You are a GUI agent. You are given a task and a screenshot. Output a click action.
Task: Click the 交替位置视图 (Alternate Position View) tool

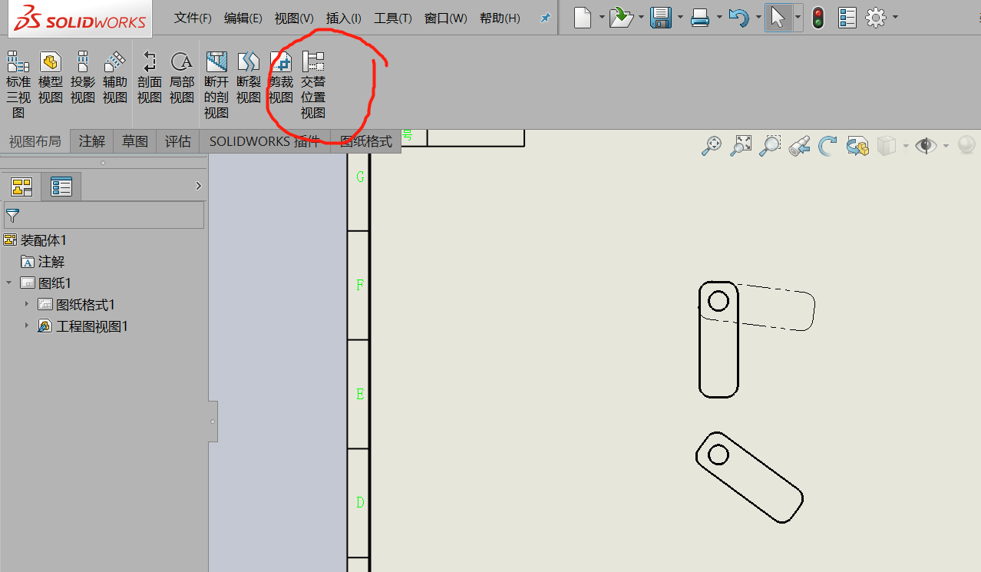(313, 84)
